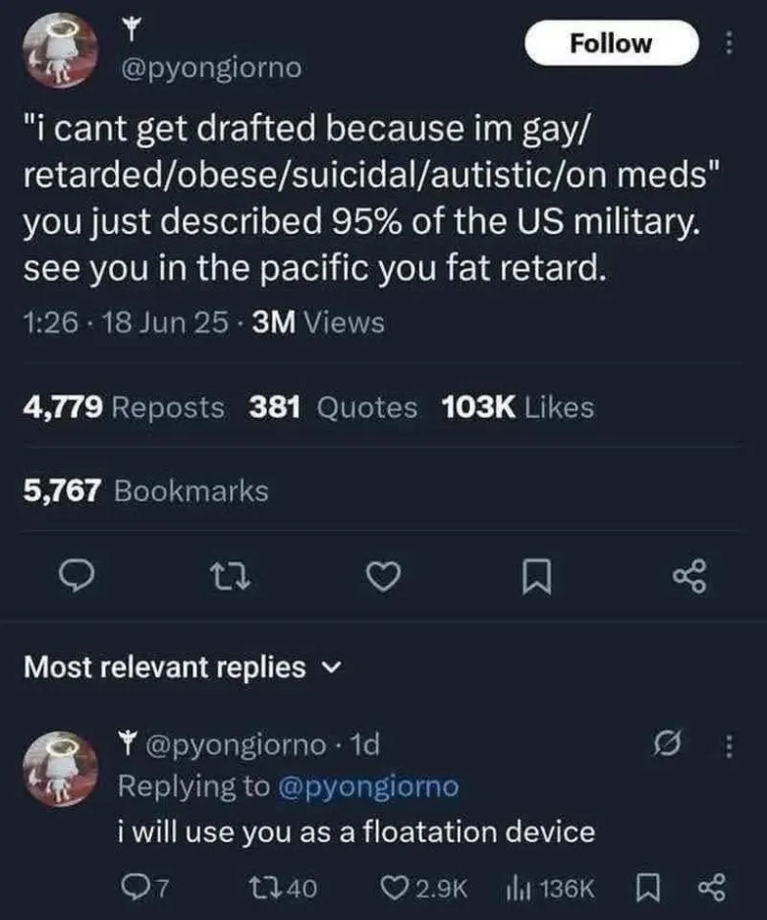The height and width of the screenshot is (920, 767).
Task: Open the 103K Likes list
Action: (518, 407)
